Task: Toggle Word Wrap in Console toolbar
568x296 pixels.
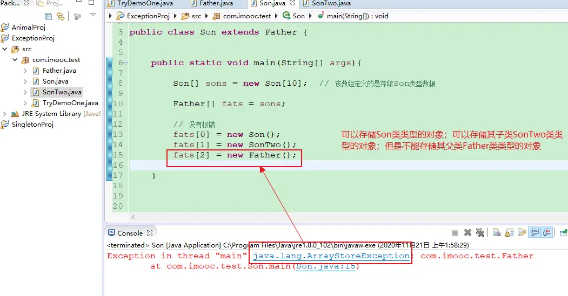Action: 522,233
